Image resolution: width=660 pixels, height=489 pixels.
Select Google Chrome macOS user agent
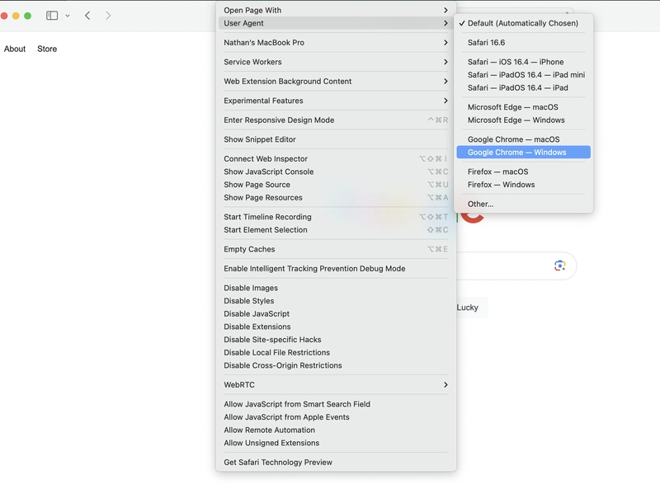pos(523,139)
